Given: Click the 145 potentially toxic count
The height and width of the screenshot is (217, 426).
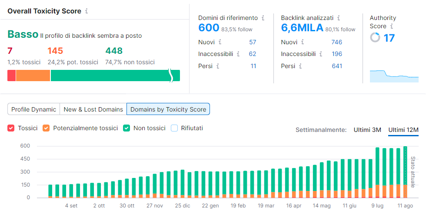Looking at the screenshot, I should click(55, 51).
